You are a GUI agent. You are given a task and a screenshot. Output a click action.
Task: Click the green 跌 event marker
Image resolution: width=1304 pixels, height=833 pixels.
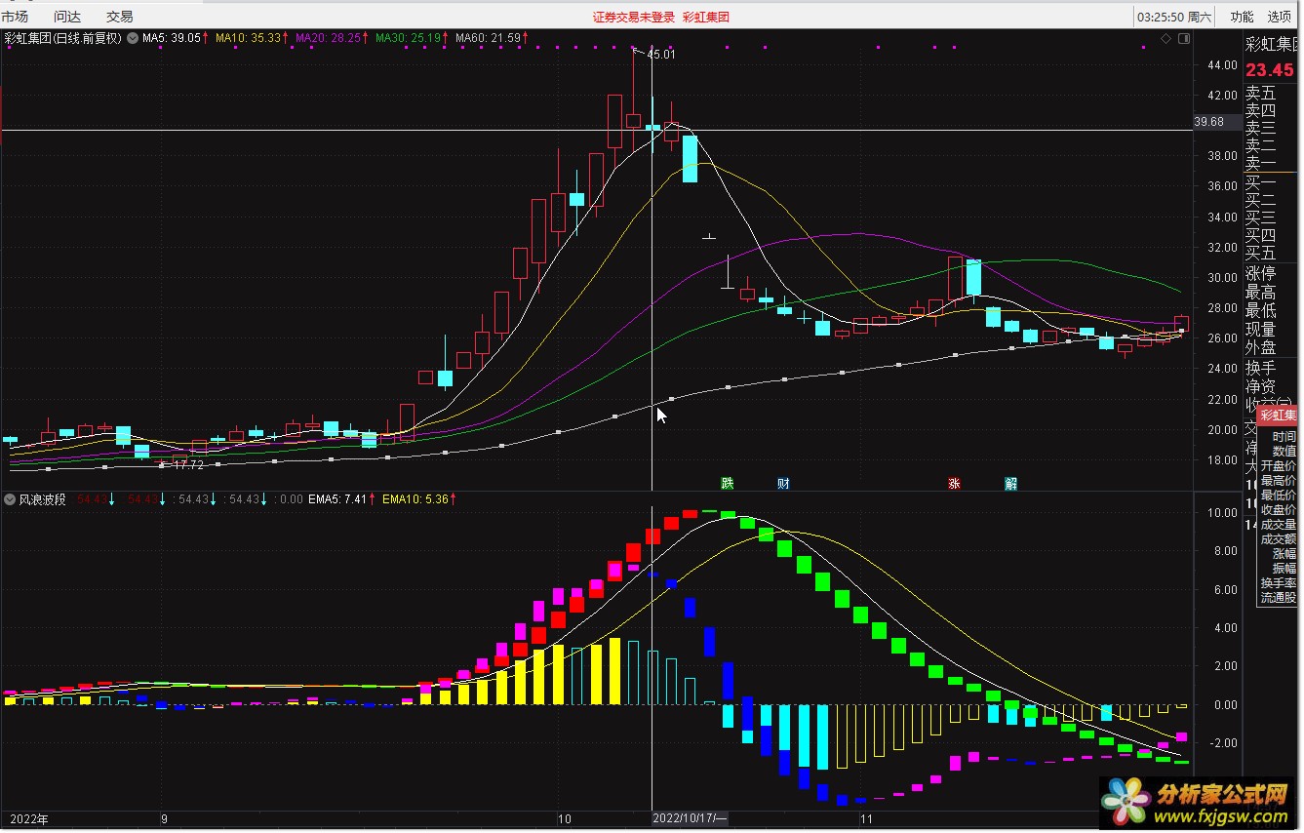[727, 483]
